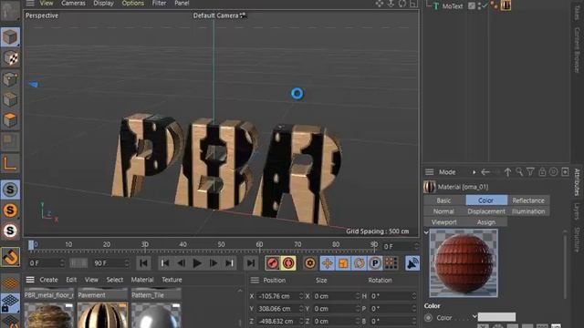This screenshot has width=584, height=328.
Task: Collapse the material preview expander arrow
Action: tap(426, 233)
